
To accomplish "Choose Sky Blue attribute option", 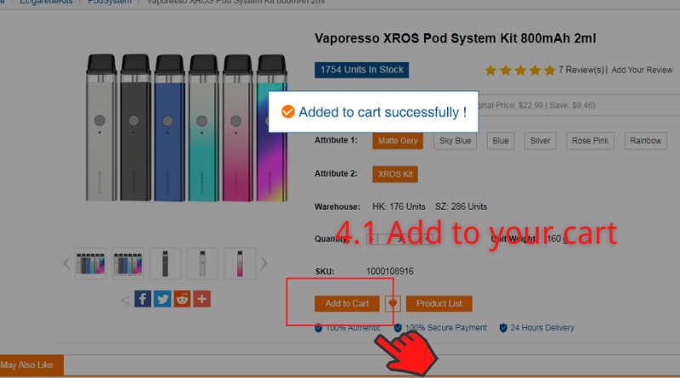I will tap(455, 141).
